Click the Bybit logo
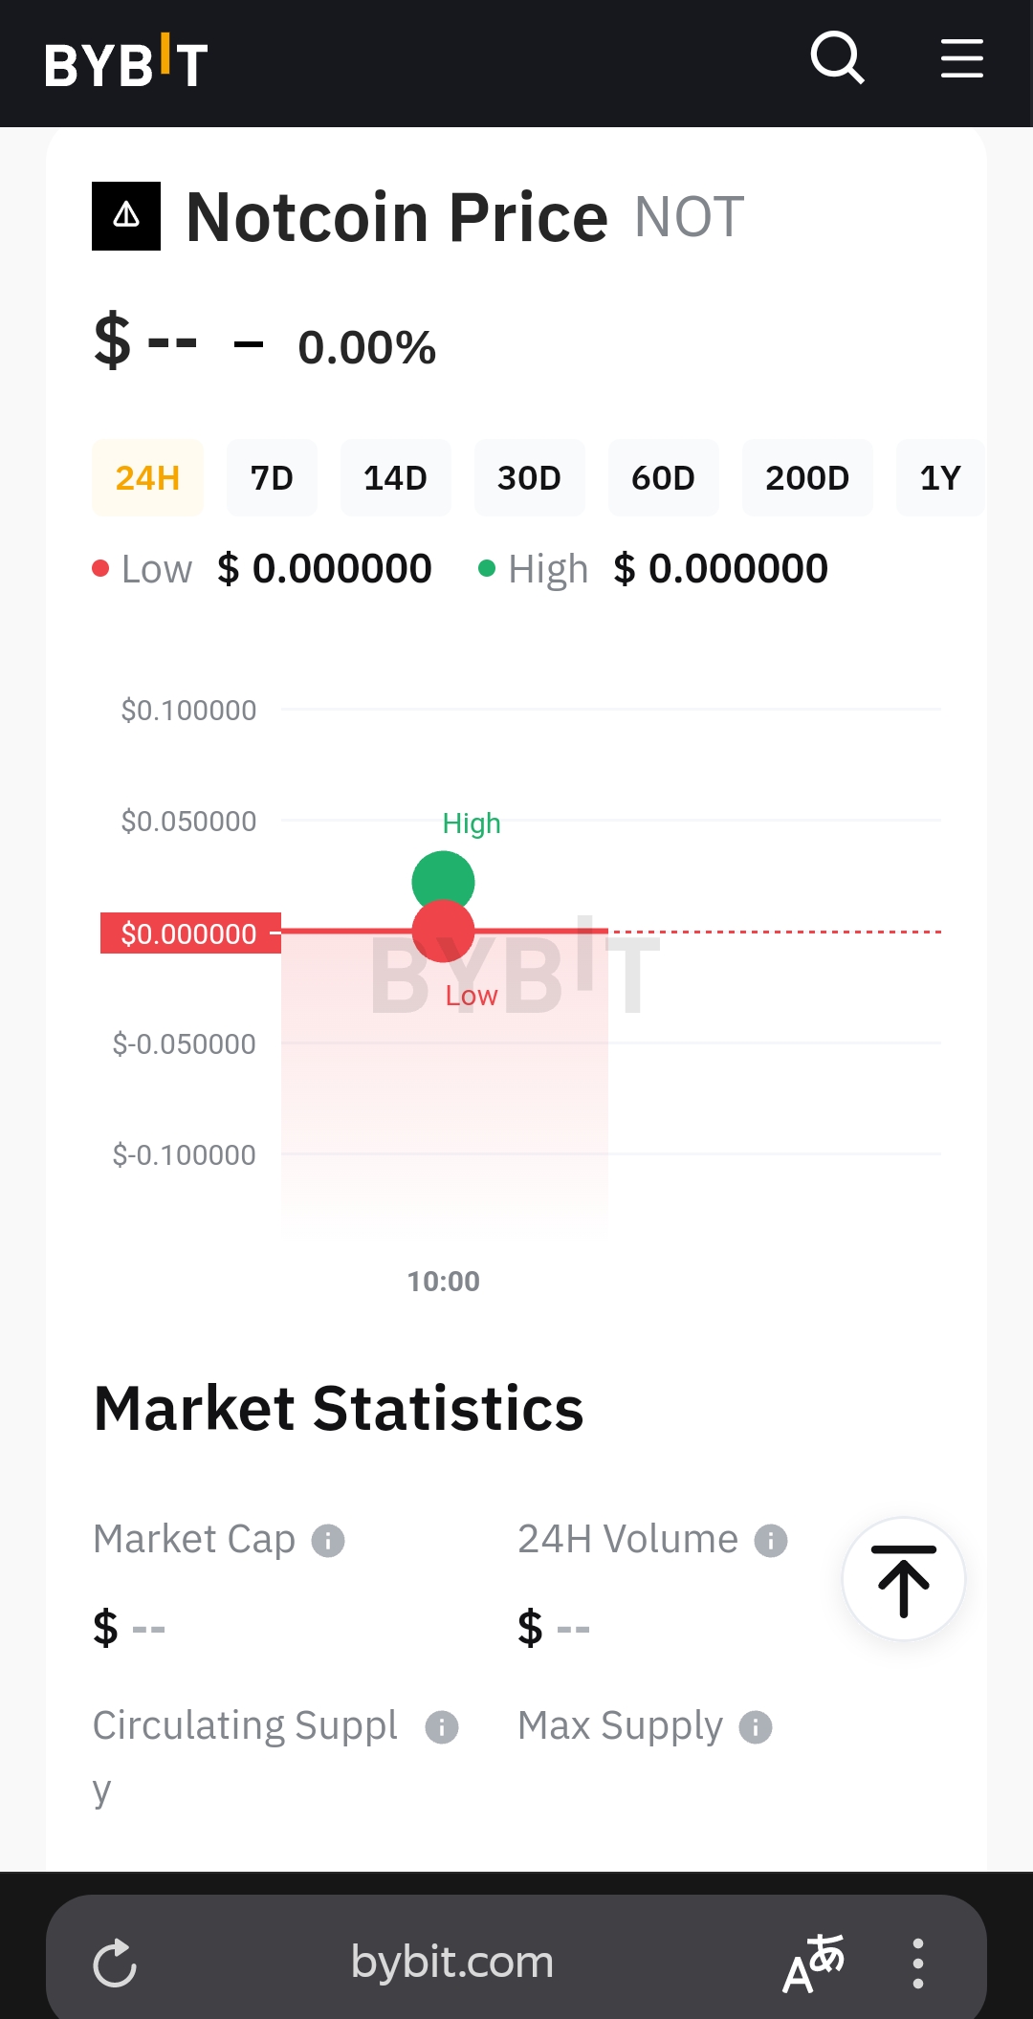 [126, 62]
